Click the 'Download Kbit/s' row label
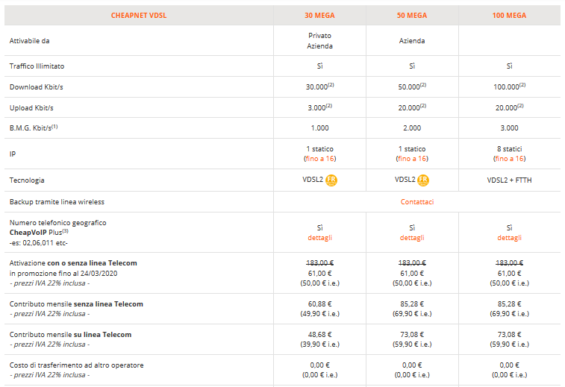 [36, 86]
